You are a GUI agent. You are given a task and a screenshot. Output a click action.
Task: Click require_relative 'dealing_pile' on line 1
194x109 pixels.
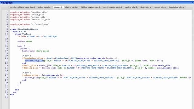(29, 12)
